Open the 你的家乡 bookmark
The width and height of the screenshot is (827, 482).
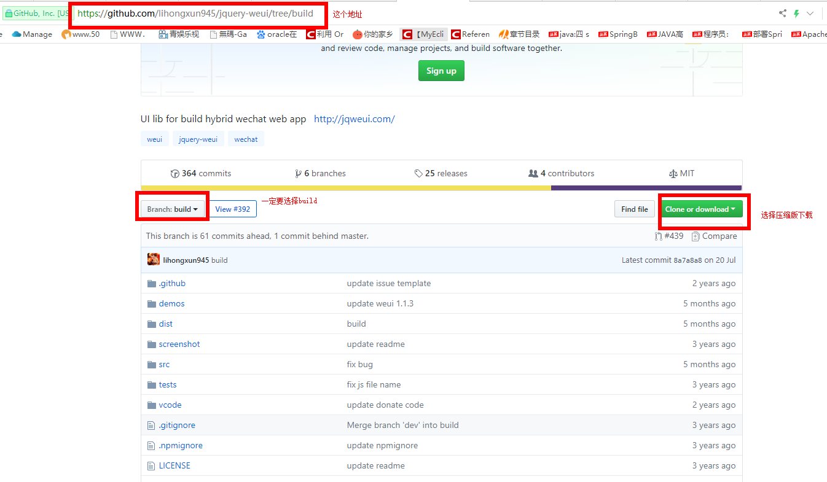point(373,34)
